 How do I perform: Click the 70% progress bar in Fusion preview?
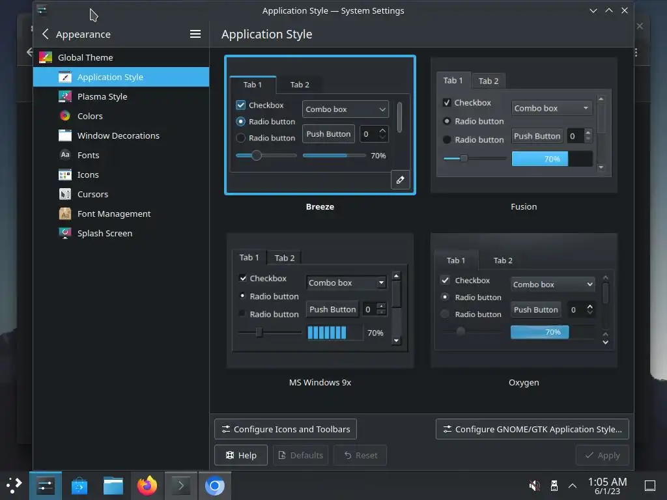(x=552, y=159)
